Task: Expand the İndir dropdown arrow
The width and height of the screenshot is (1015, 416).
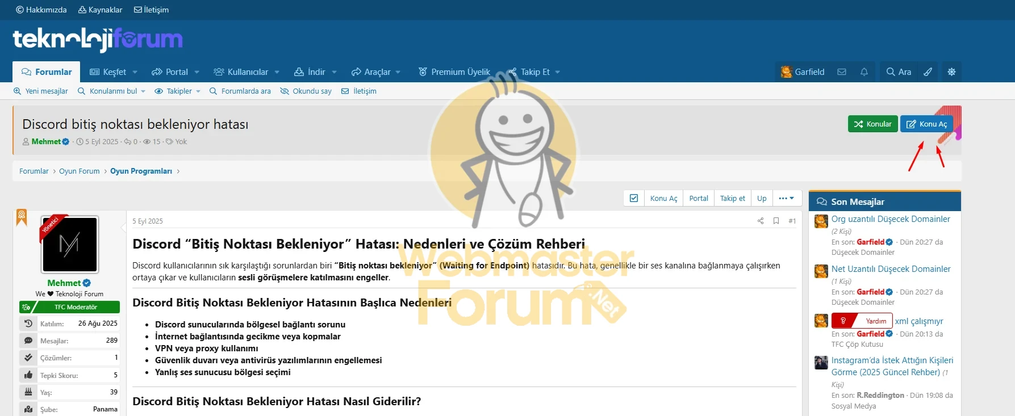Action: pyautogui.click(x=335, y=72)
